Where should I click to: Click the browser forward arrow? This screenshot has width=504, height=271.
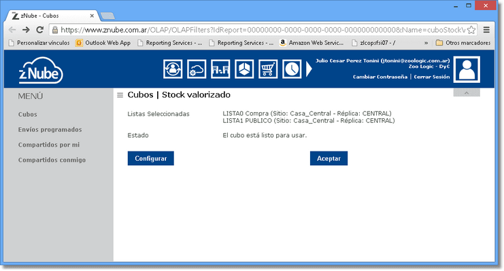26,30
